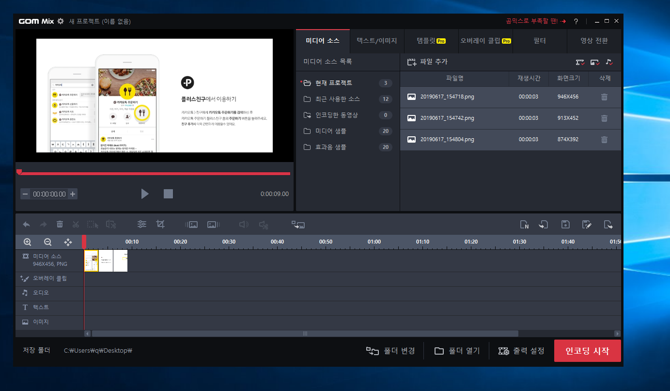Open project file icon
The image size is (670, 391).
[x=544, y=225]
